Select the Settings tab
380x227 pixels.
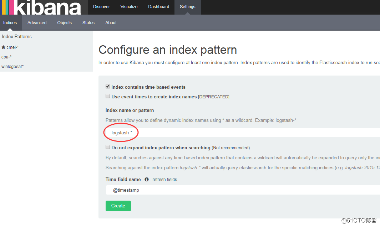188,7
